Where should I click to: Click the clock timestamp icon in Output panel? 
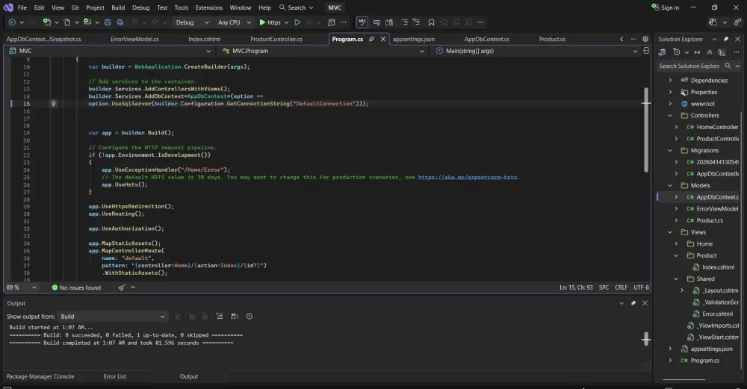point(249,316)
